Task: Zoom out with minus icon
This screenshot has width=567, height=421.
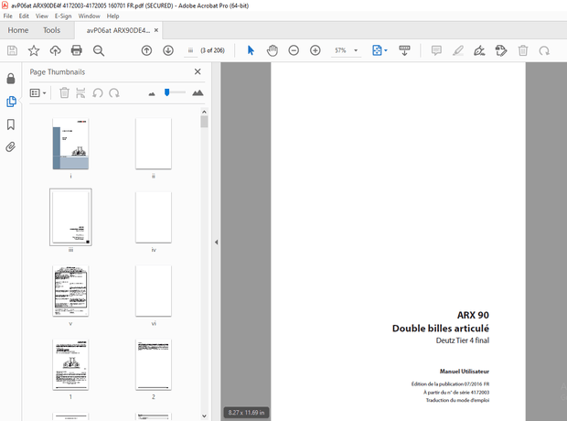Action: (x=294, y=50)
